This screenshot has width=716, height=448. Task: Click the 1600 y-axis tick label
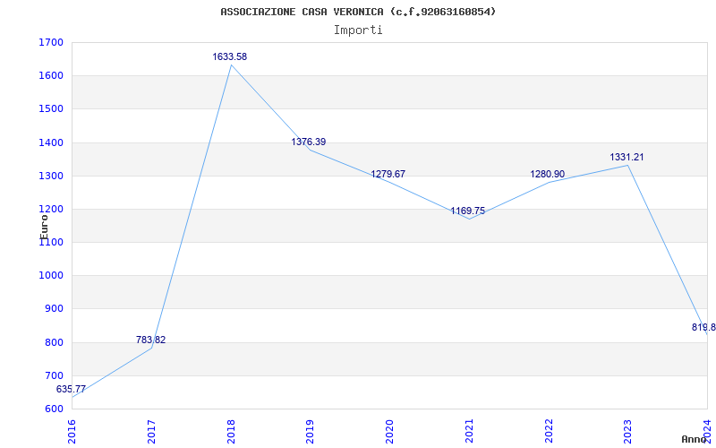pos(51,76)
